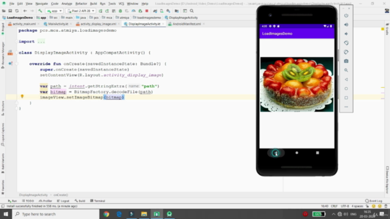Open the Event Log panel
Image resolution: width=390 pixels, height=219 pixels.
tap(374, 201)
